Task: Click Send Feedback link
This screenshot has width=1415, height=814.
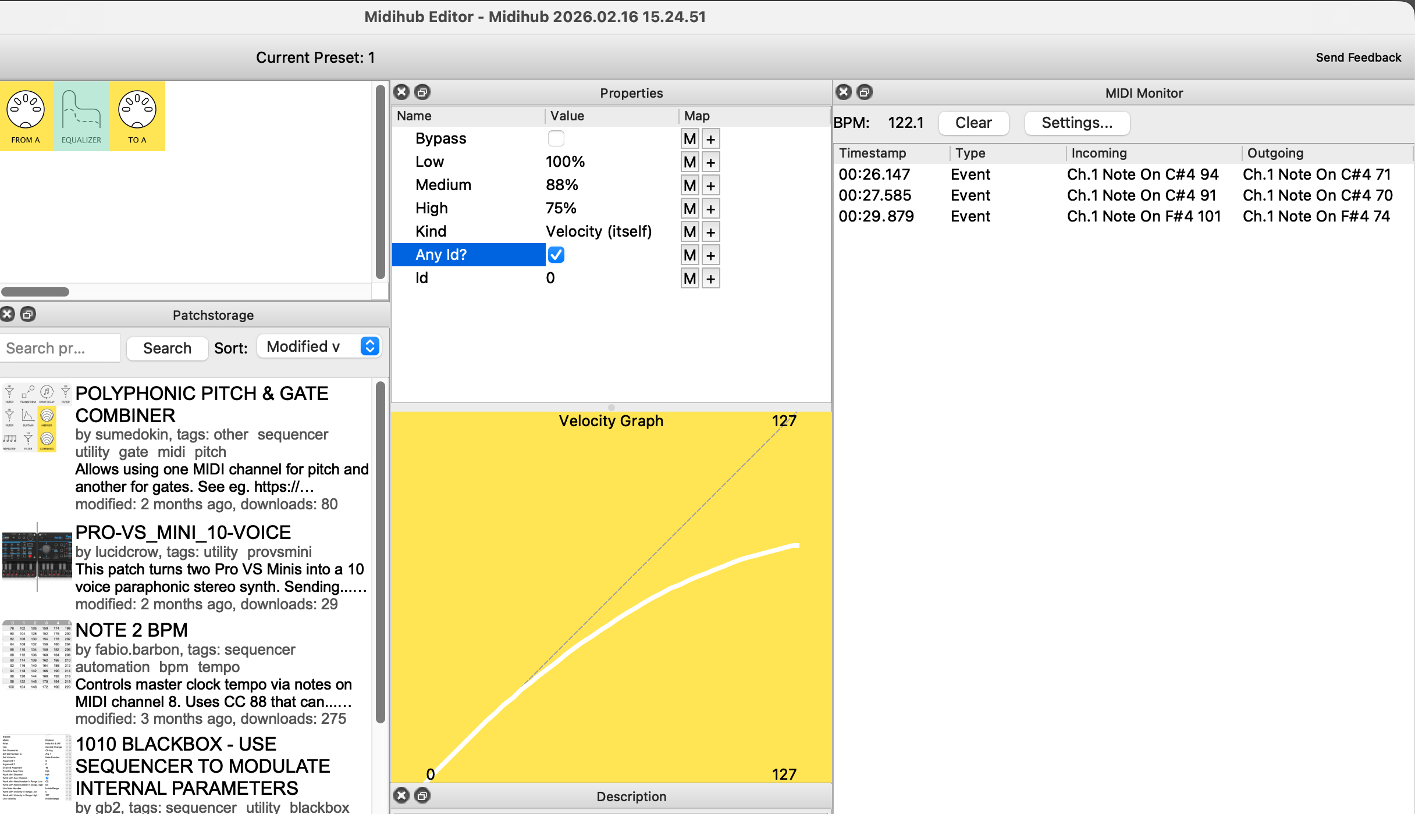Action: 1358,57
